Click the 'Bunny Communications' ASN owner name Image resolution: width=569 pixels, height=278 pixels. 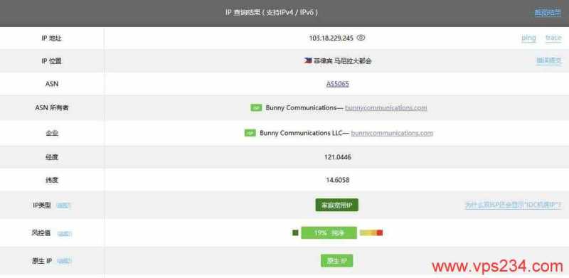click(x=301, y=108)
